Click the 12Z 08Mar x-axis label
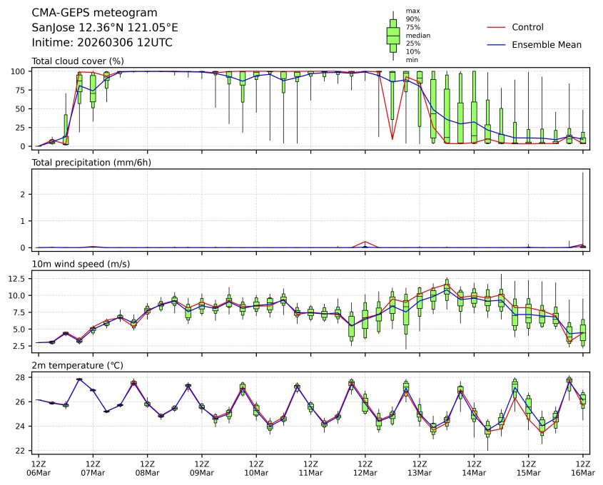The height and width of the screenshot is (485, 603). coord(147,469)
